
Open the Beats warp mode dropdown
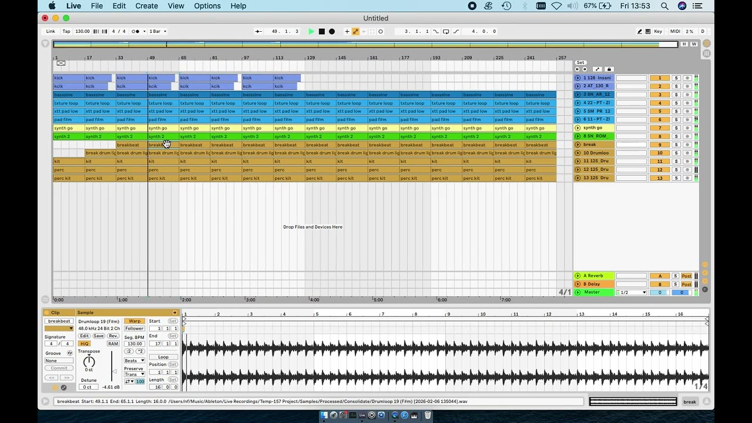coord(135,360)
